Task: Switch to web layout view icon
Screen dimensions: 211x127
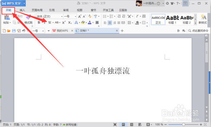Action: tap(140, 125)
